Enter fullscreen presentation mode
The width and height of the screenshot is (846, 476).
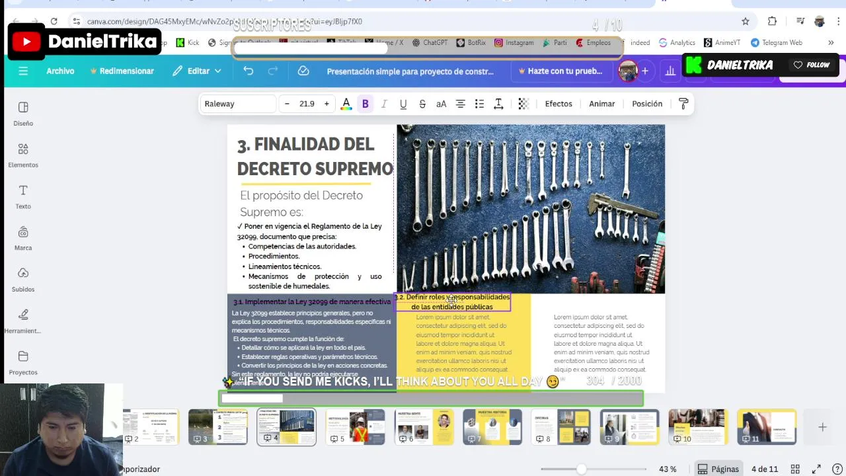pos(816,469)
